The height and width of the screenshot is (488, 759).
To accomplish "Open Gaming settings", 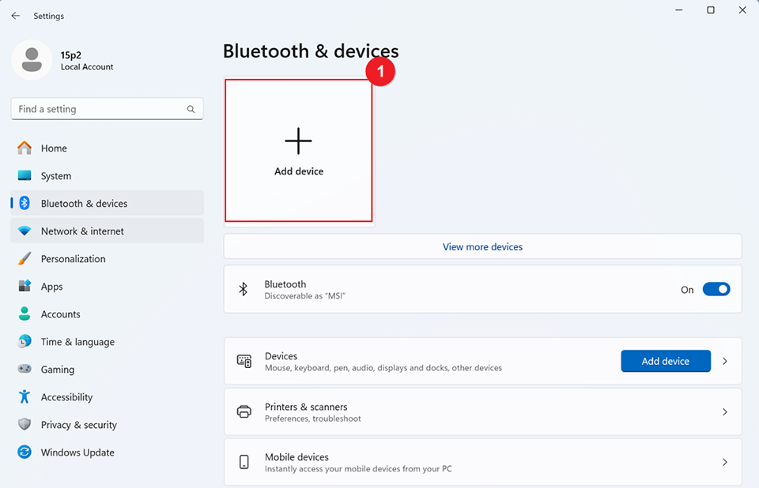I will pos(55,369).
